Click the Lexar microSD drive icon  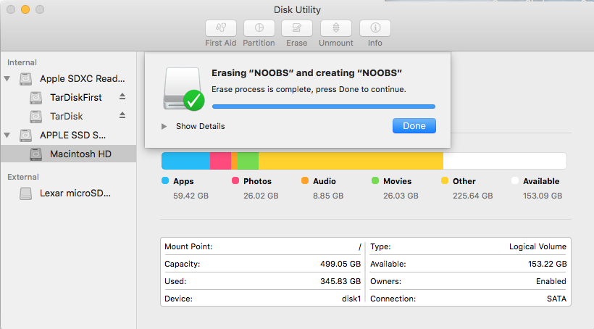(x=26, y=193)
